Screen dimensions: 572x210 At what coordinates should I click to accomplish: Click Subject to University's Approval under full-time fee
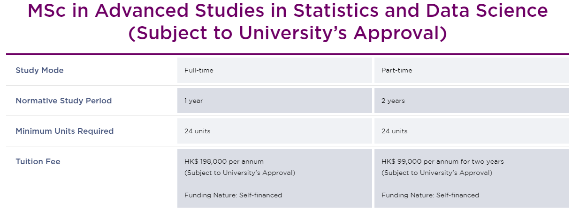coord(240,173)
